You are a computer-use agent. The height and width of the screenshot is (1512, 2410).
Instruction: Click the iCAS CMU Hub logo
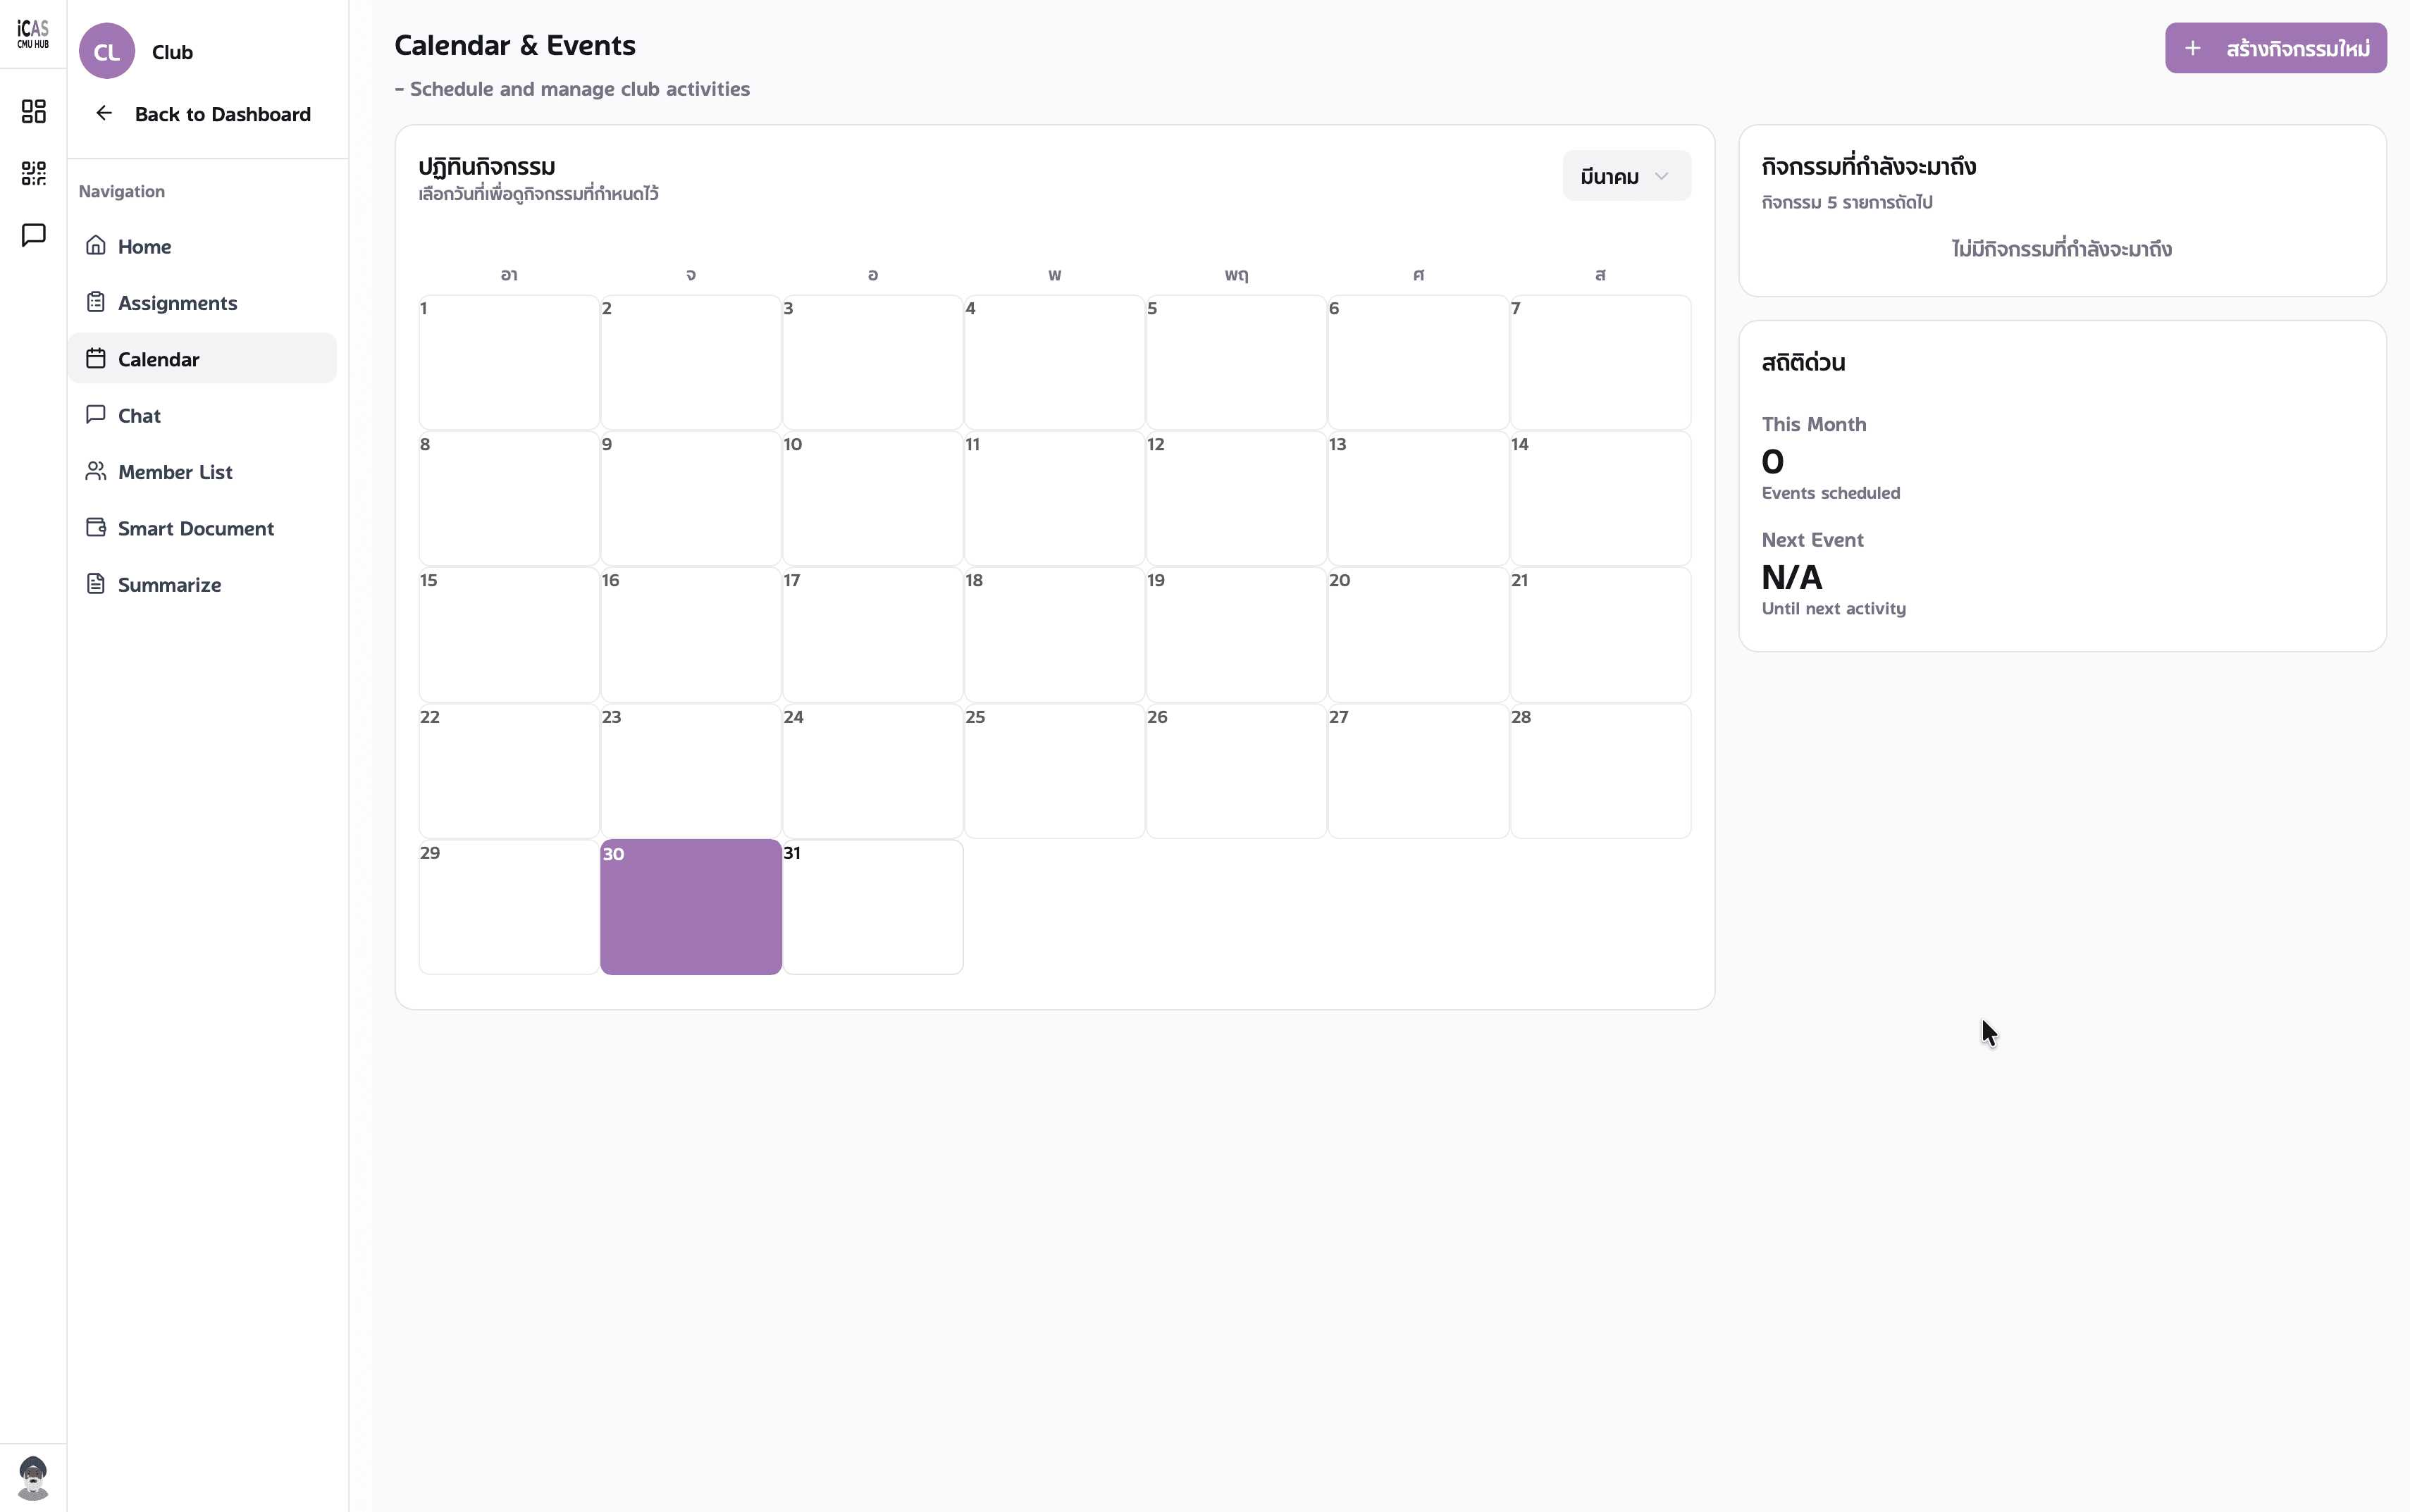33,34
